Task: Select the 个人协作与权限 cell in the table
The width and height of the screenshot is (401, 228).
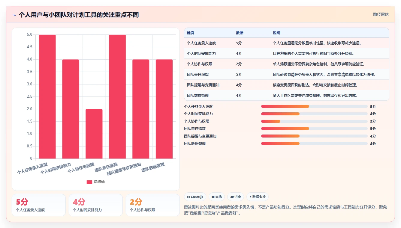Action: point(200,64)
